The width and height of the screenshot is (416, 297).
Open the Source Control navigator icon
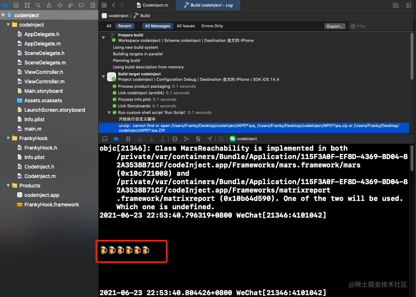[16, 5]
